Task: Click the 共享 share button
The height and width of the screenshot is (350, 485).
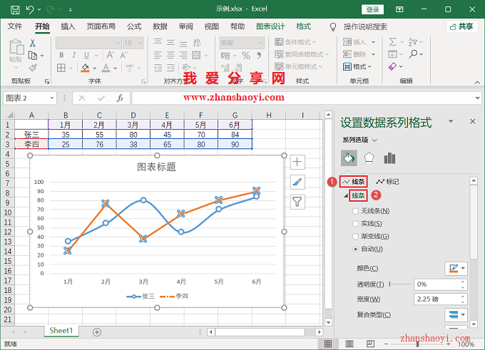Action: pos(461,26)
